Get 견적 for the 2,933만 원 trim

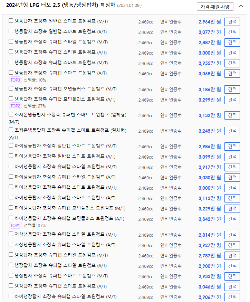coord(232,276)
